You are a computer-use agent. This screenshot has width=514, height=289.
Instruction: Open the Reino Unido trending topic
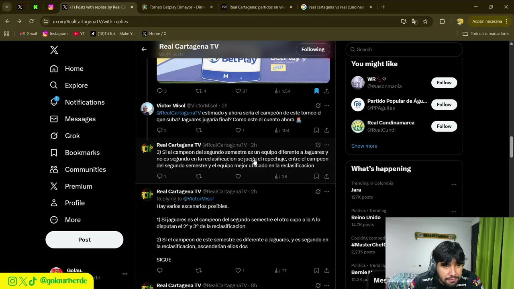[366, 218]
